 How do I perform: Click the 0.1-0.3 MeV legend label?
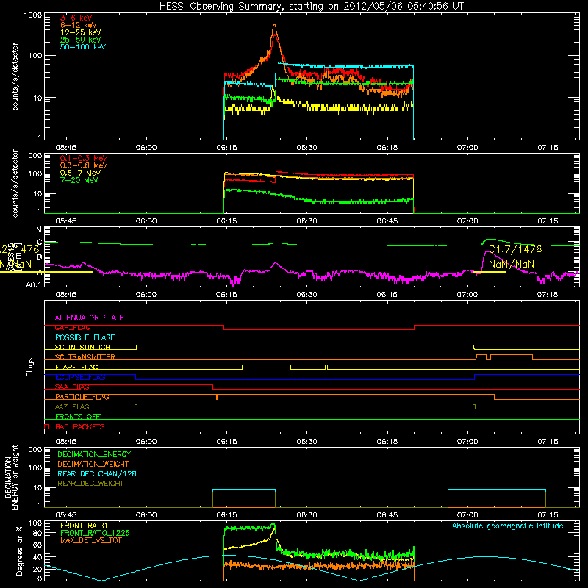[x=84, y=158]
